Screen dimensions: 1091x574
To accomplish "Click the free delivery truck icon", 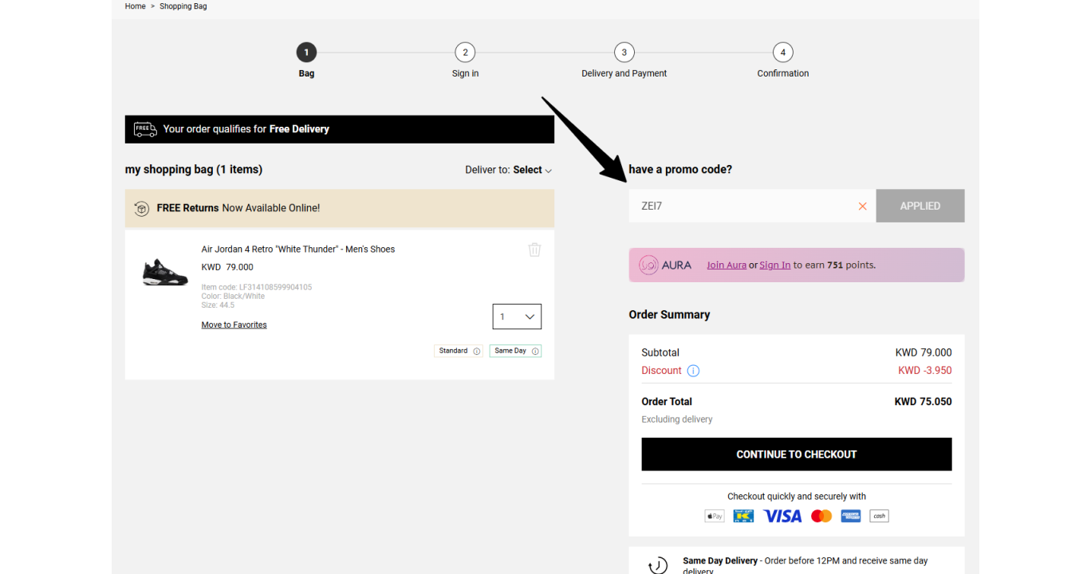I will click(145, 129).
